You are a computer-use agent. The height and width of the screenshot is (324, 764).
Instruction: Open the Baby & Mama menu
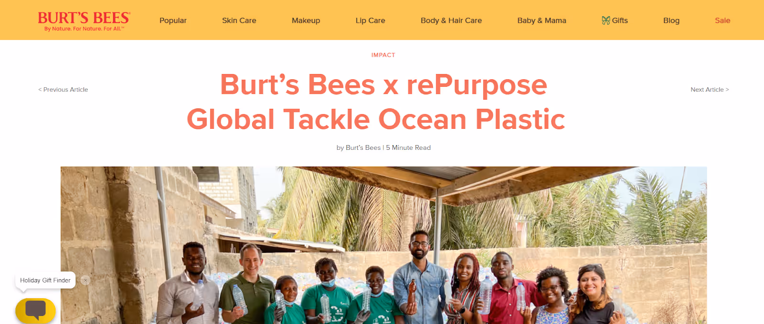click(542, 21)
